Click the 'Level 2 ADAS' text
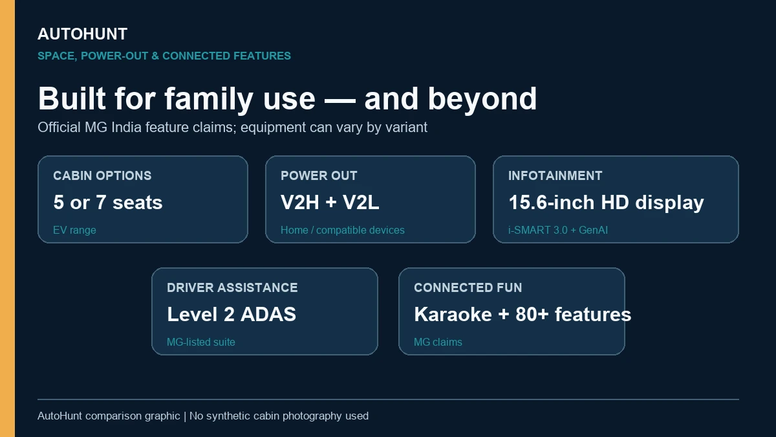776x437 pixels. [x=232, y=315]
